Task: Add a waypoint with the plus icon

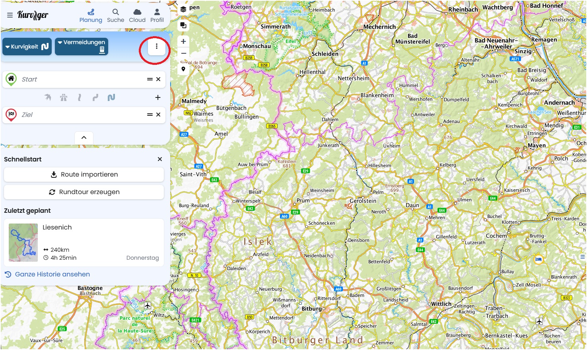Action: pyautogui.click(x=158, y=97)
